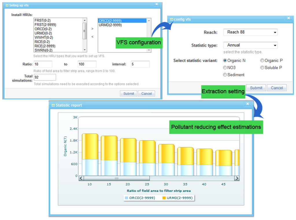The image size is (296, 220).
Task: Submit the Setting up vfs form
Action: (129, 93)
